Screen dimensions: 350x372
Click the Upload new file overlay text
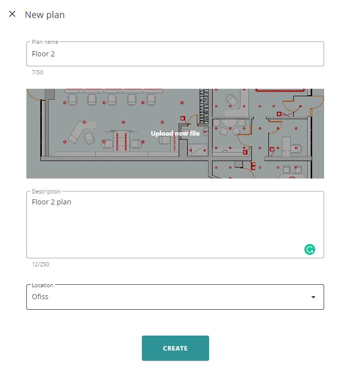coord(175,133)
